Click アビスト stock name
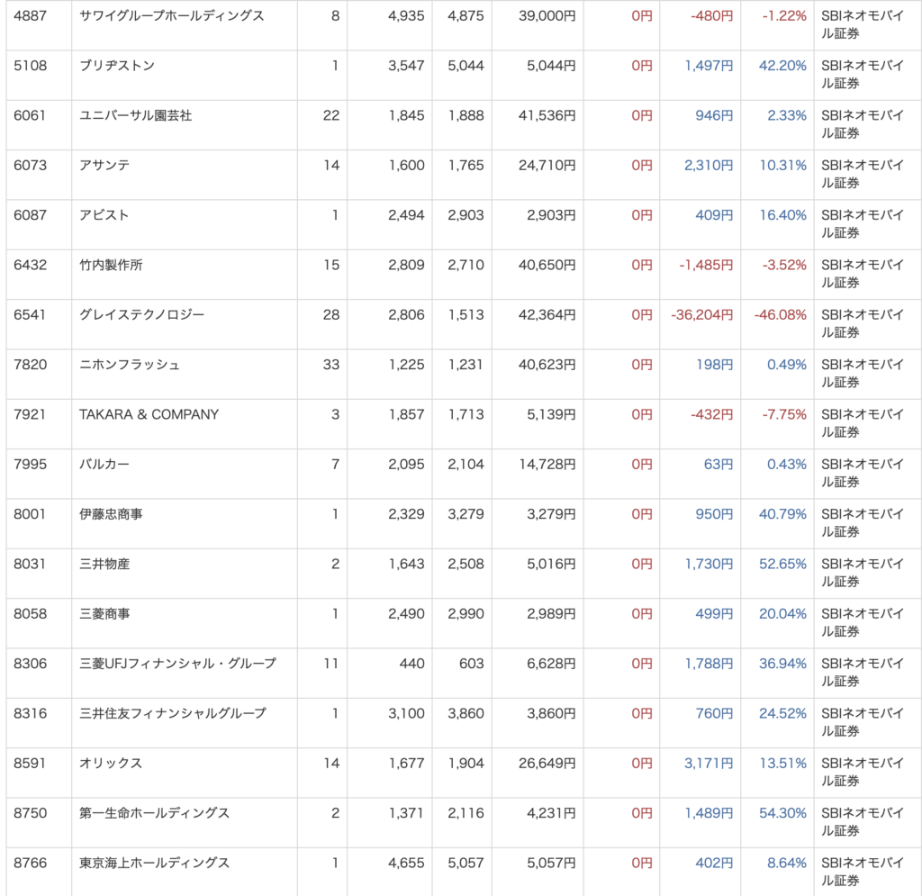 (104, 215)
